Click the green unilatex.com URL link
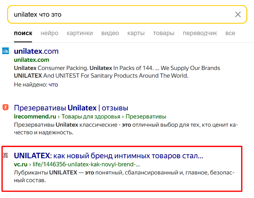This screenshot has width=254, height=198. click(32, 60)
